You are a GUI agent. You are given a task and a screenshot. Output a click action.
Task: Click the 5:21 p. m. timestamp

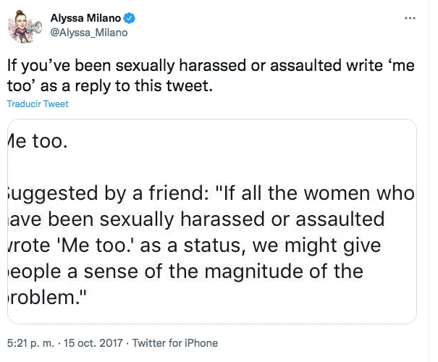point(29,343)
